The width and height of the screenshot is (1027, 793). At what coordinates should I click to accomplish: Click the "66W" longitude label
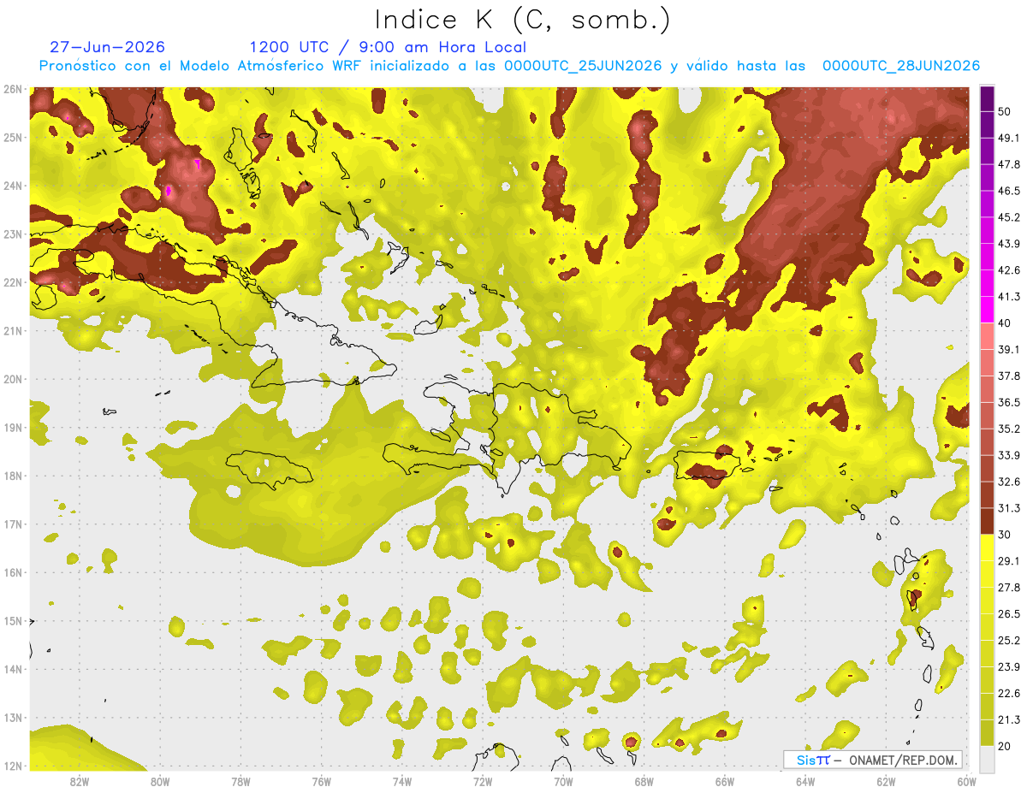725,781
